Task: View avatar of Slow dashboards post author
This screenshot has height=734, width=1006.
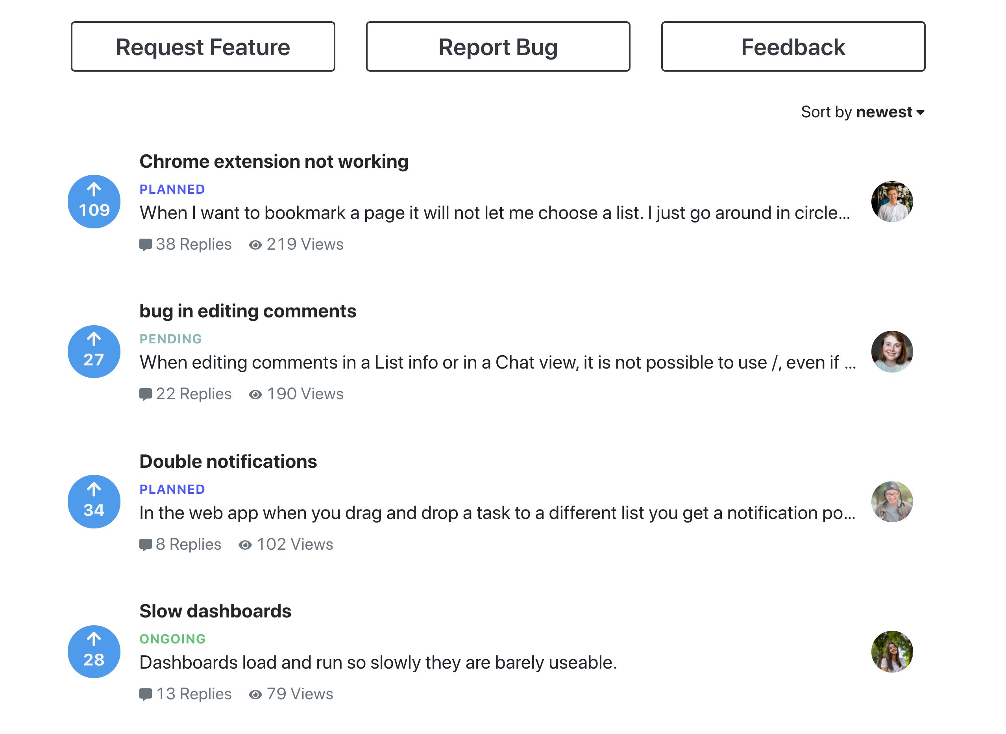Action: (x=892, y=651)
